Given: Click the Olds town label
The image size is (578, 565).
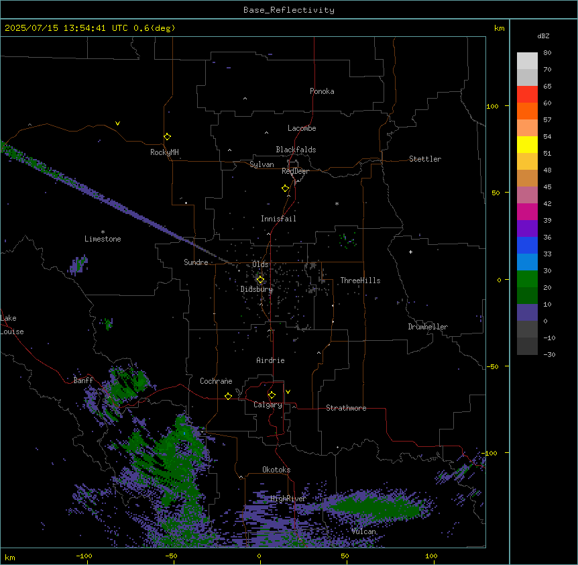Looking at the screenshot, I should point(260,264).
